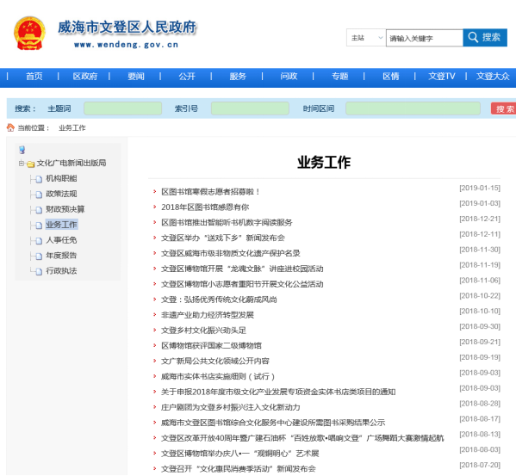The height and width of the screenshot is (476, 516).
Task: Click the 时间区间 input field
Action: pyautogui.click(x=413, y=108)
